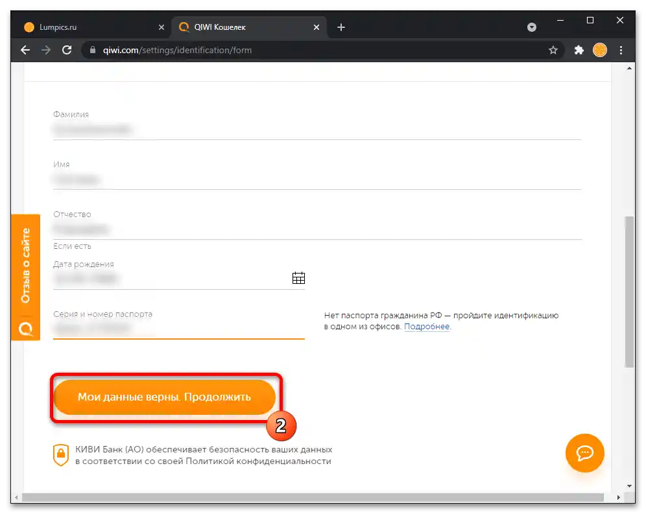Select the QIWI Кошелек tab
Screen dimensions: 646x514
point(249,27)
